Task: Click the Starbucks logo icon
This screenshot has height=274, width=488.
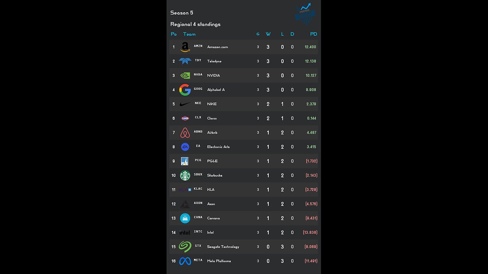Action: coord(185,175)
